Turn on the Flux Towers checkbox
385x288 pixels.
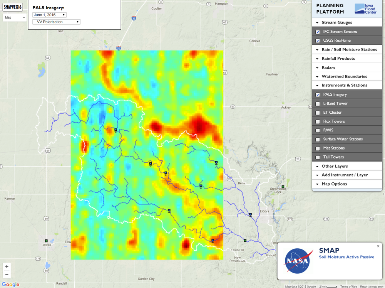318,121
